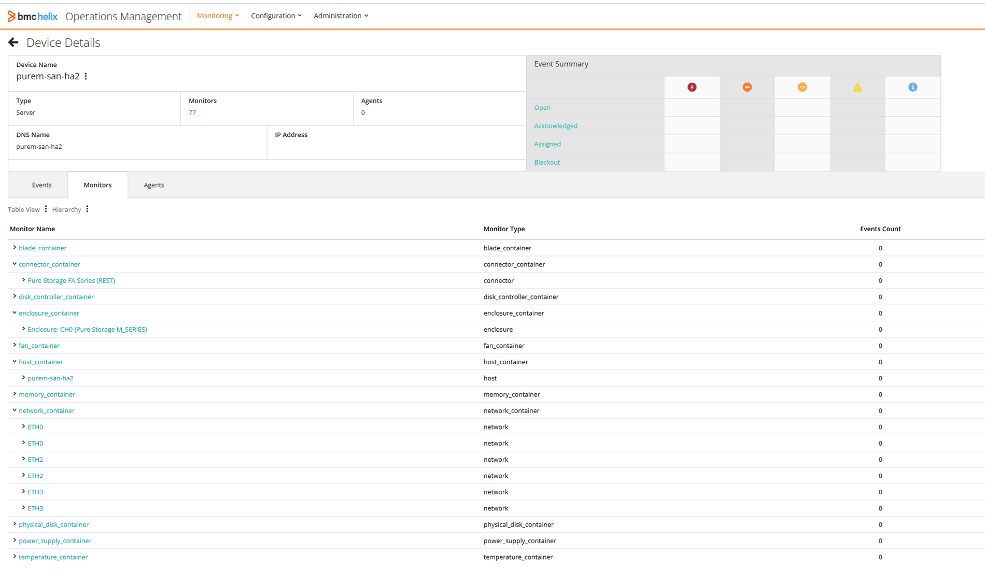985x583 pixels.
Task: Click the red critical severity icon
Action: coord(692,87)
